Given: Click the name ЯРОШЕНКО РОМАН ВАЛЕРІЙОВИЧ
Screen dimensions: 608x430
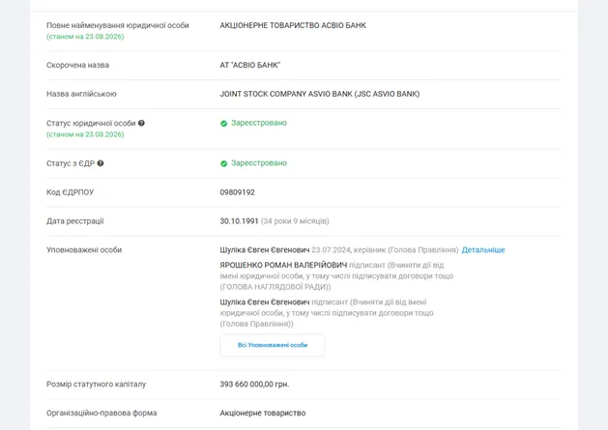Looking at the screenshot, I should click(x=283, y=265).
